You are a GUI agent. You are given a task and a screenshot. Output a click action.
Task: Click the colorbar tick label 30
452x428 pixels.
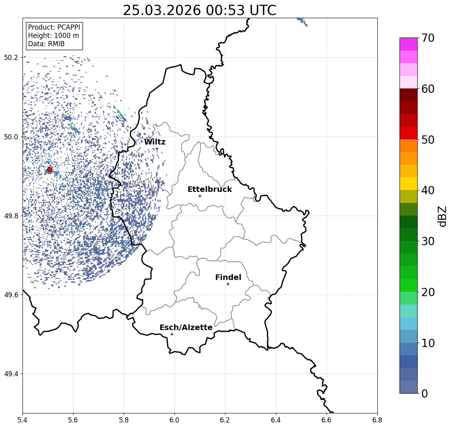pyautogui.click(x=428, y=241)
